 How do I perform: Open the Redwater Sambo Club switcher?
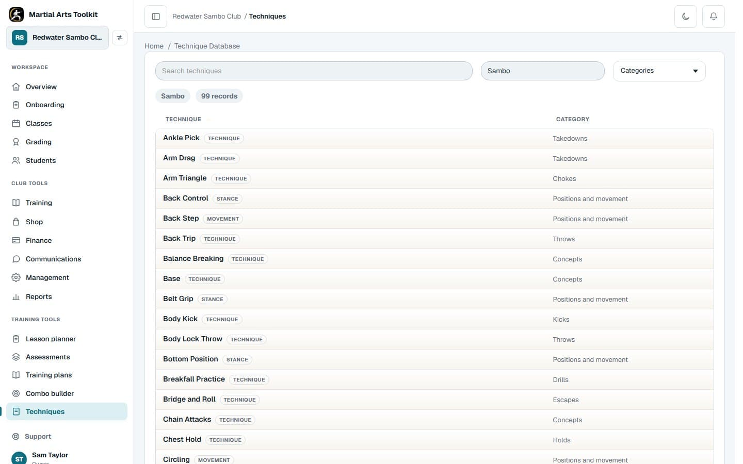click(57, 38)
